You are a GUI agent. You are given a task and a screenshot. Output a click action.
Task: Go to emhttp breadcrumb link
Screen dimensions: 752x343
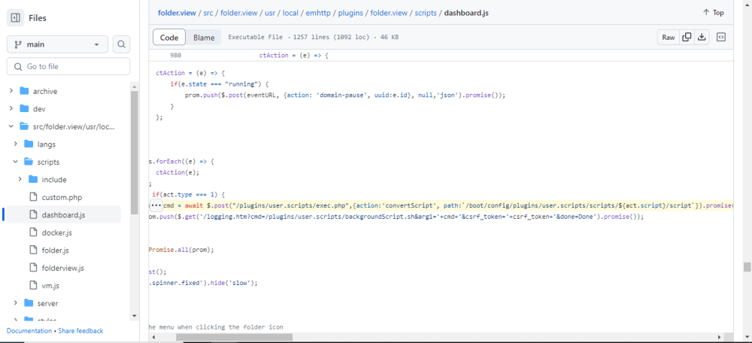[318, 13]
